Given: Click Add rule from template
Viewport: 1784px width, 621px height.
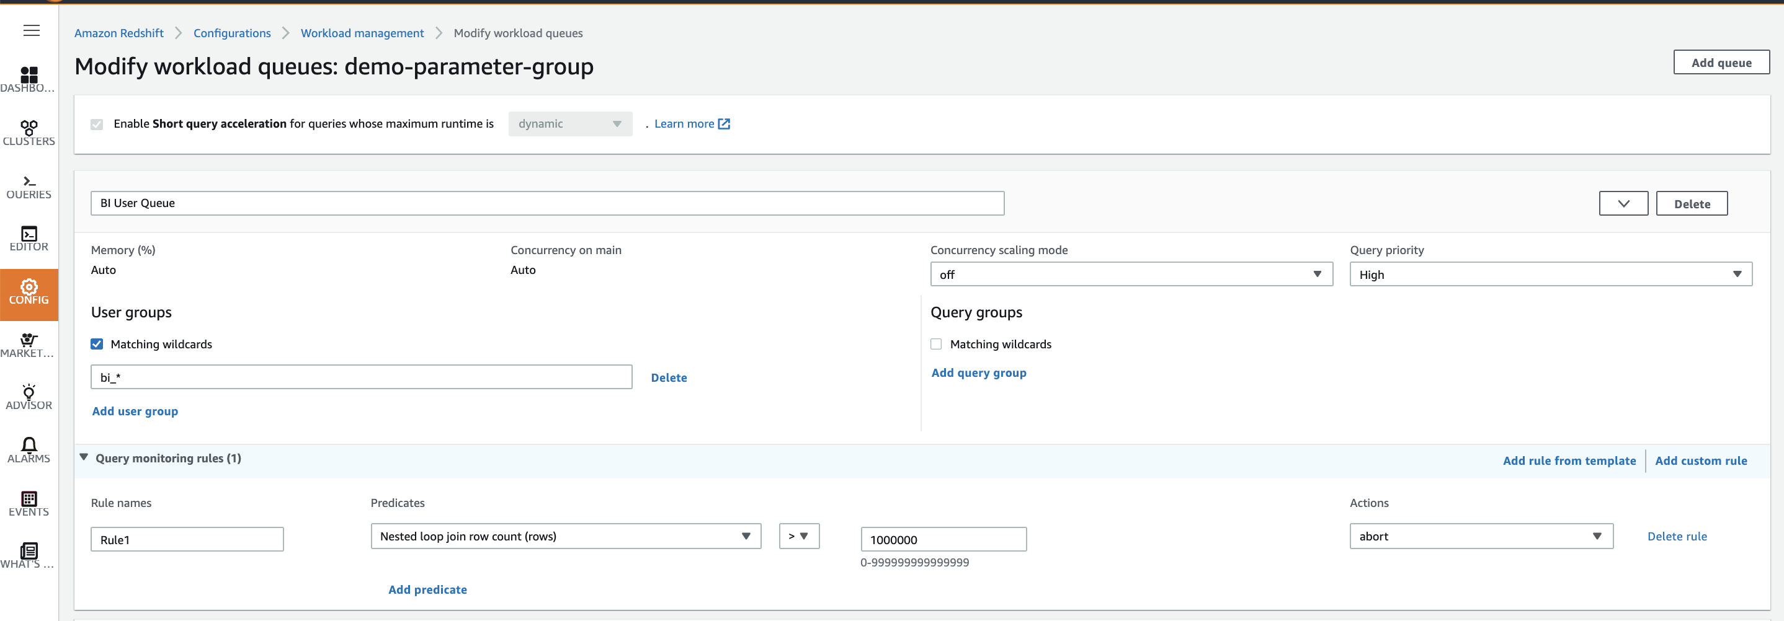Looking at the screenshot, I should tap(1569, 460).
